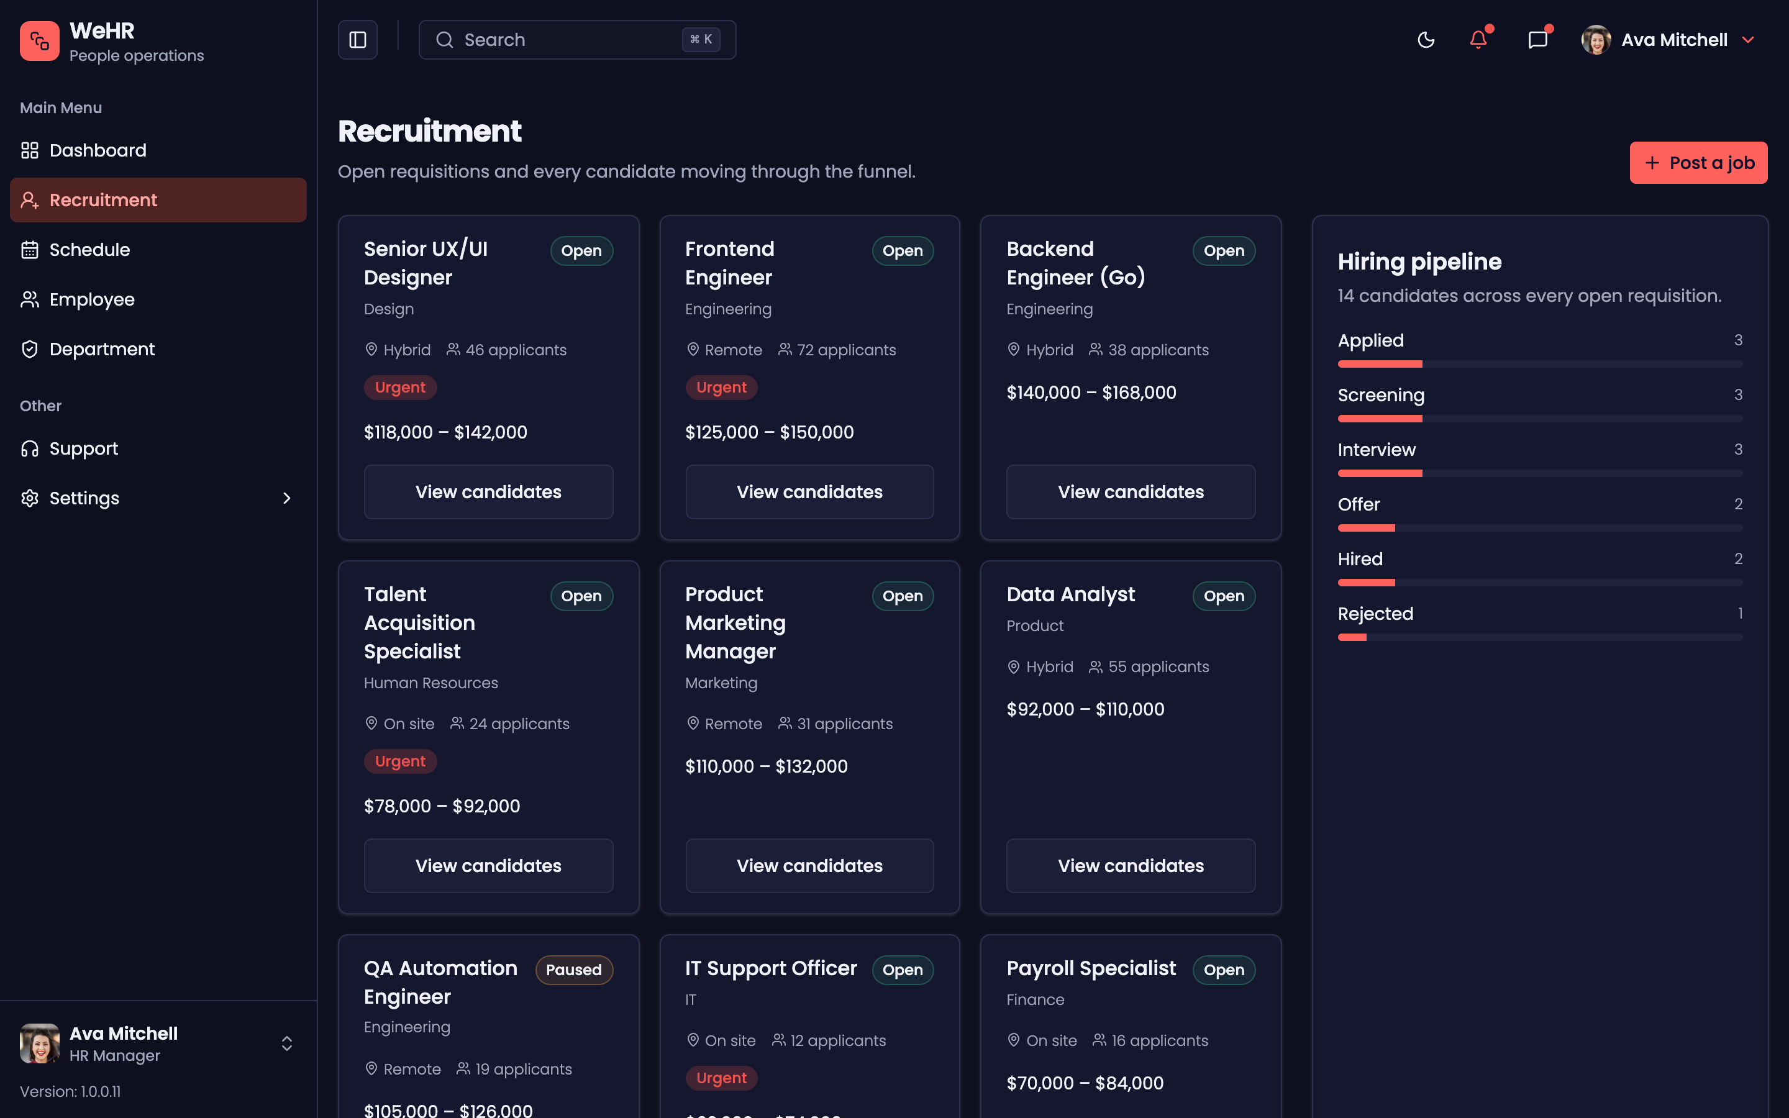1789x1118 pixels.
Task: Click the On site pin on Talent Acquisition
Action: [x=371, y=723]
